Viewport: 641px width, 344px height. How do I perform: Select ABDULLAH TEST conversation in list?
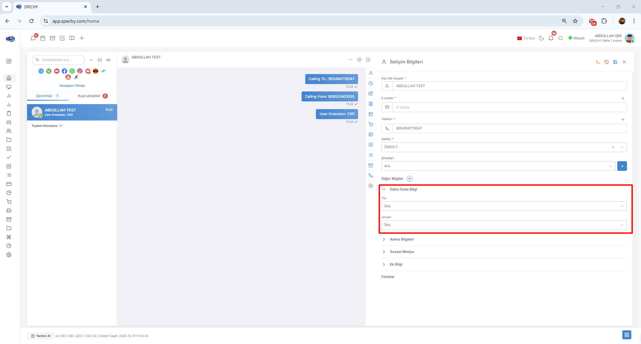pyautogui.click(x=72, y=112)
